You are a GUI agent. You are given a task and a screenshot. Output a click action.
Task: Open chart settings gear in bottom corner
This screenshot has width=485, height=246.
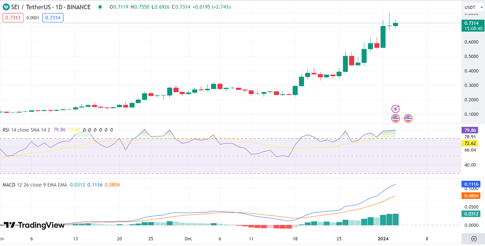click(474, 239)
